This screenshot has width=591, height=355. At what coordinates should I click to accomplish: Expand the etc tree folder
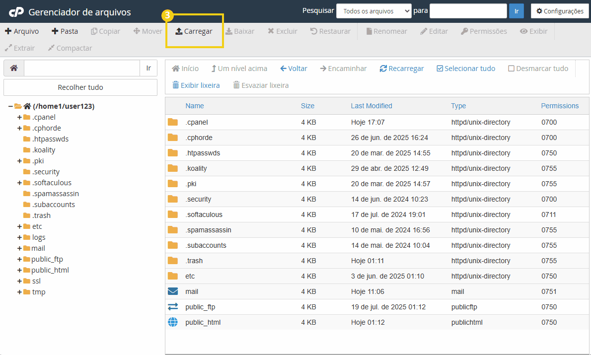(19, 226)
